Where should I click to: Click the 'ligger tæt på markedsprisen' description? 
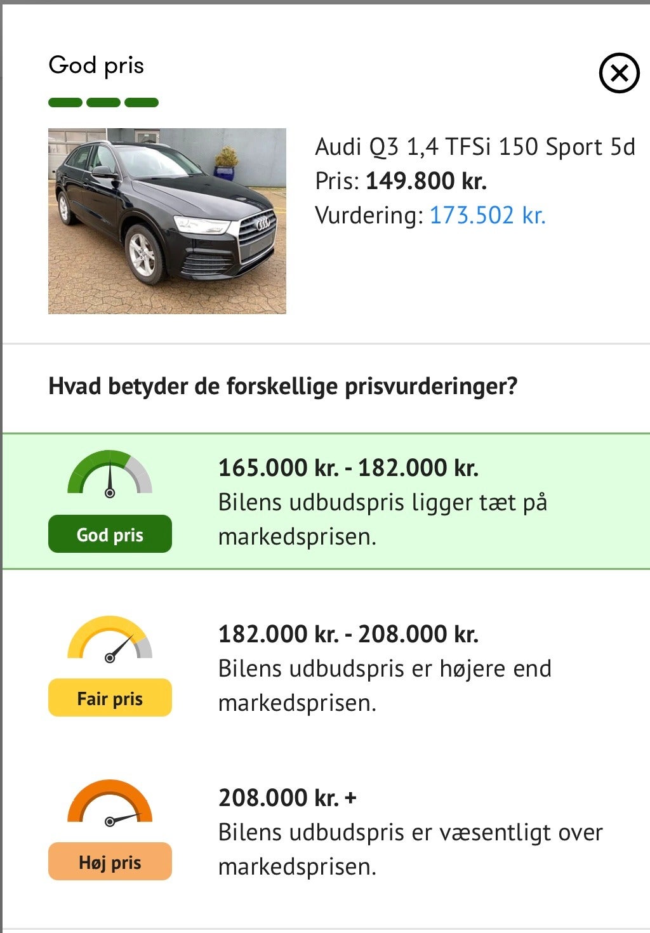[382, 519]
